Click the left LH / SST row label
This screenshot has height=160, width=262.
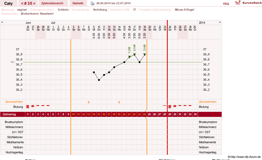pyautogui.click(x=18, y=132)
